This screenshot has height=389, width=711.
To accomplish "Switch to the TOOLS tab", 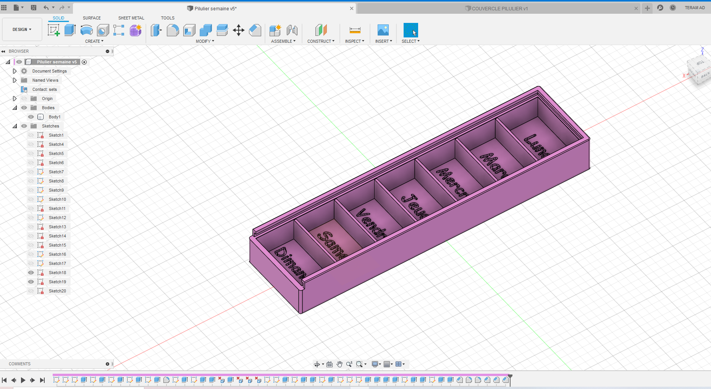I will point(168,18).
